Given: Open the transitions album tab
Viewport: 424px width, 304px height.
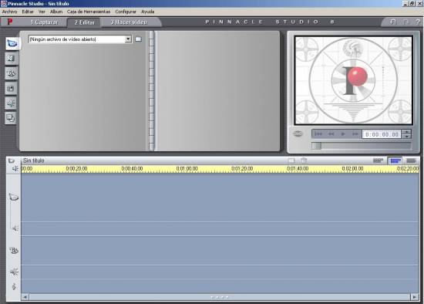Looking at the screenshot, I should pos(11,59).
